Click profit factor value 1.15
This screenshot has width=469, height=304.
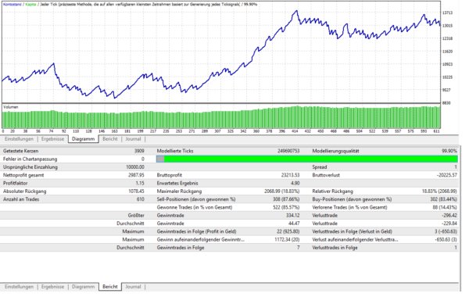(140, 183)
